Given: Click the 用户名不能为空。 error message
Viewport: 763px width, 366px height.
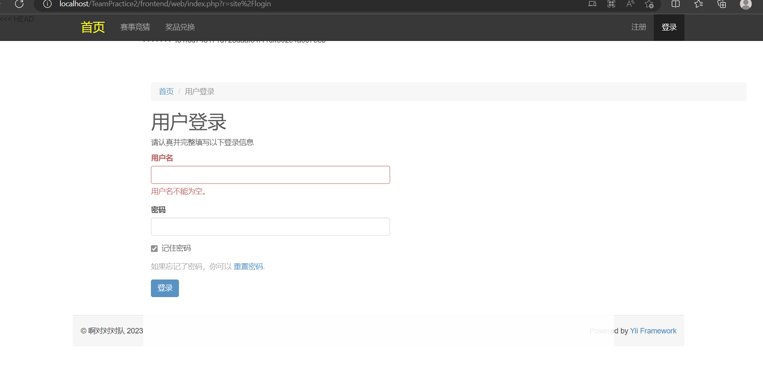Looking at the screenshot, I should click(179, 191).
